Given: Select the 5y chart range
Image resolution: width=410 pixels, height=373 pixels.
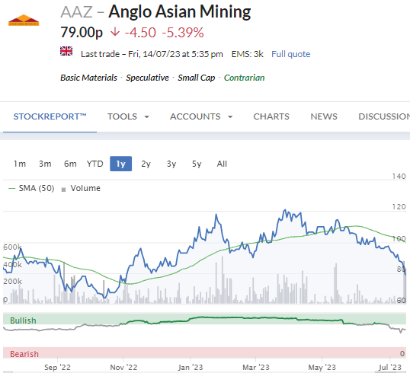Looking at the screenshot, I should 197,164.
